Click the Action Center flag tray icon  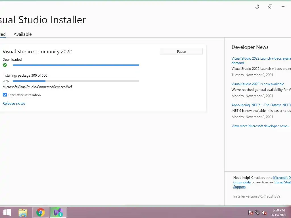[251, 213]
